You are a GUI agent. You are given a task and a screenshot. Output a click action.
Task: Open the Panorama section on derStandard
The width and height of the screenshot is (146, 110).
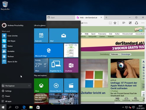pyautogui.click(x=102, y=34)
